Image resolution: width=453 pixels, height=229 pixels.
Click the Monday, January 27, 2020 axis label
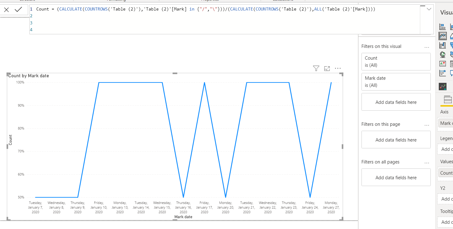[331, 207]
